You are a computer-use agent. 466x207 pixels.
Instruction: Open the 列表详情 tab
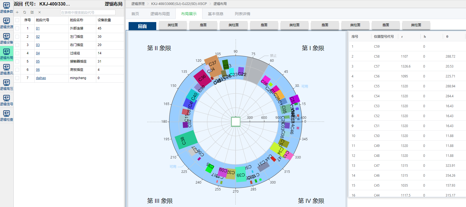(x=242, y=14)
